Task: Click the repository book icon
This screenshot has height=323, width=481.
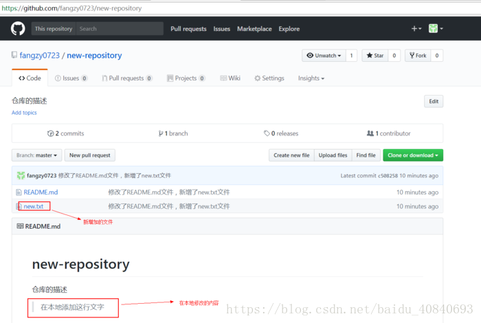Action: coord(14,55)
